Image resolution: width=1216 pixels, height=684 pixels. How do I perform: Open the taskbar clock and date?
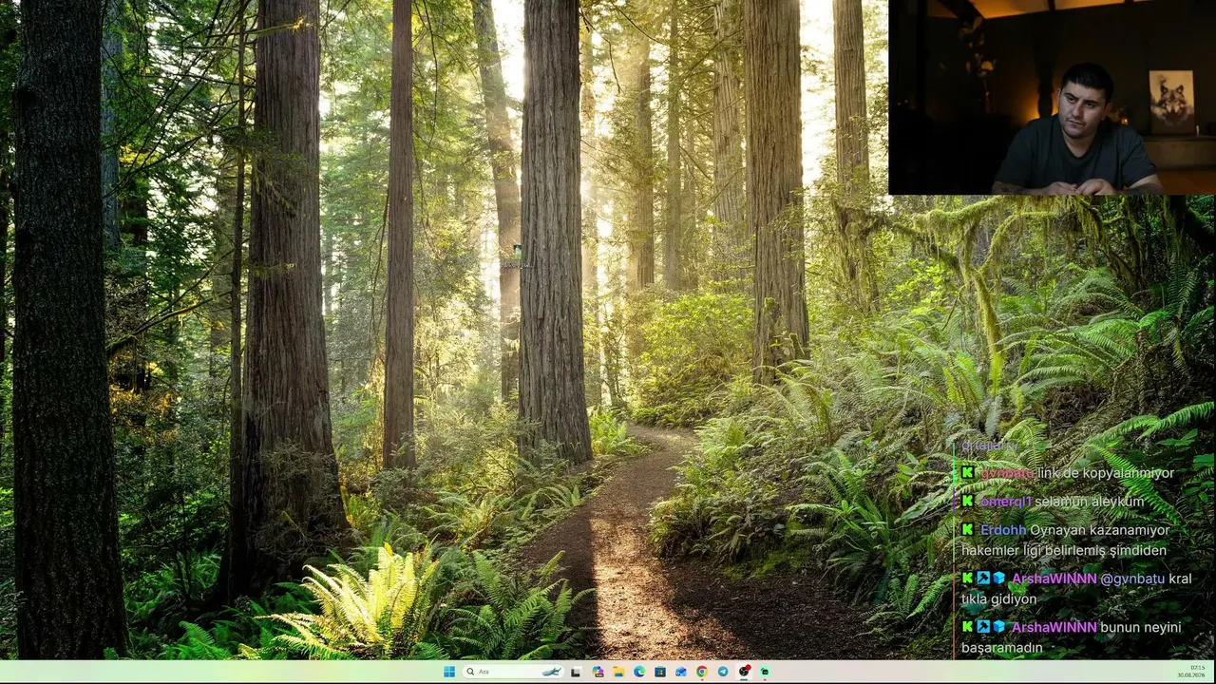(x=1191, y=672)
